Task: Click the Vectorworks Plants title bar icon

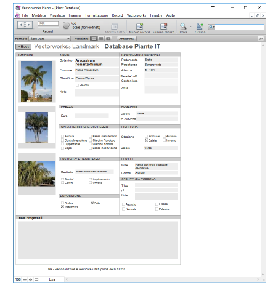Action: 18,8
